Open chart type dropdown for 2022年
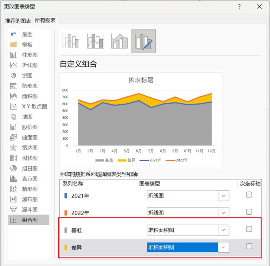Screen dimensions: 270x266 click(223, 213)
